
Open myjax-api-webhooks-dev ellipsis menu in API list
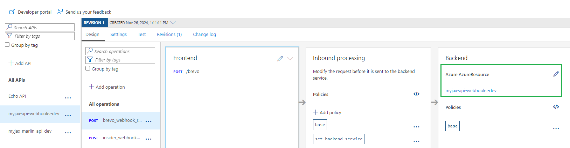coord(68,115)
